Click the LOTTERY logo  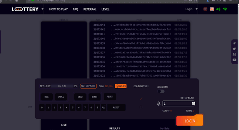point(25,9)
